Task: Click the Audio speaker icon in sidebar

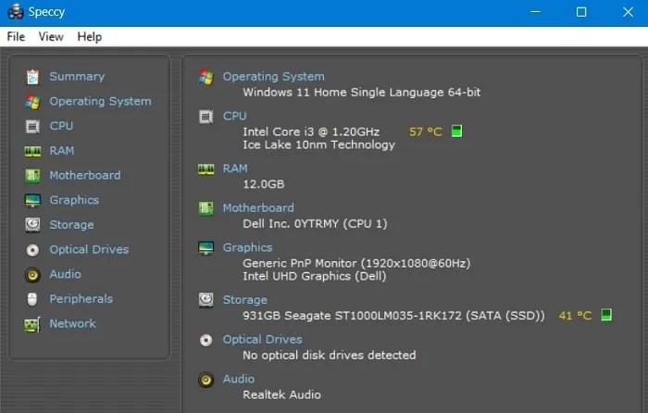Action: pos(32,275)
